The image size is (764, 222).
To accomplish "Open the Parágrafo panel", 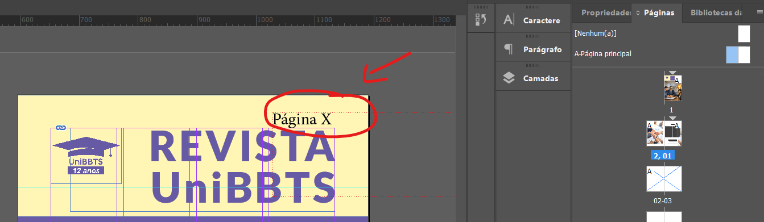I will [x=533, y=49].
